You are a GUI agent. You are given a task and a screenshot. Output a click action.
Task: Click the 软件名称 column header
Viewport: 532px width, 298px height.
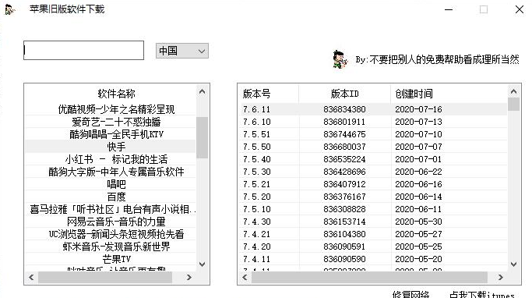click(x=116, y=94)
